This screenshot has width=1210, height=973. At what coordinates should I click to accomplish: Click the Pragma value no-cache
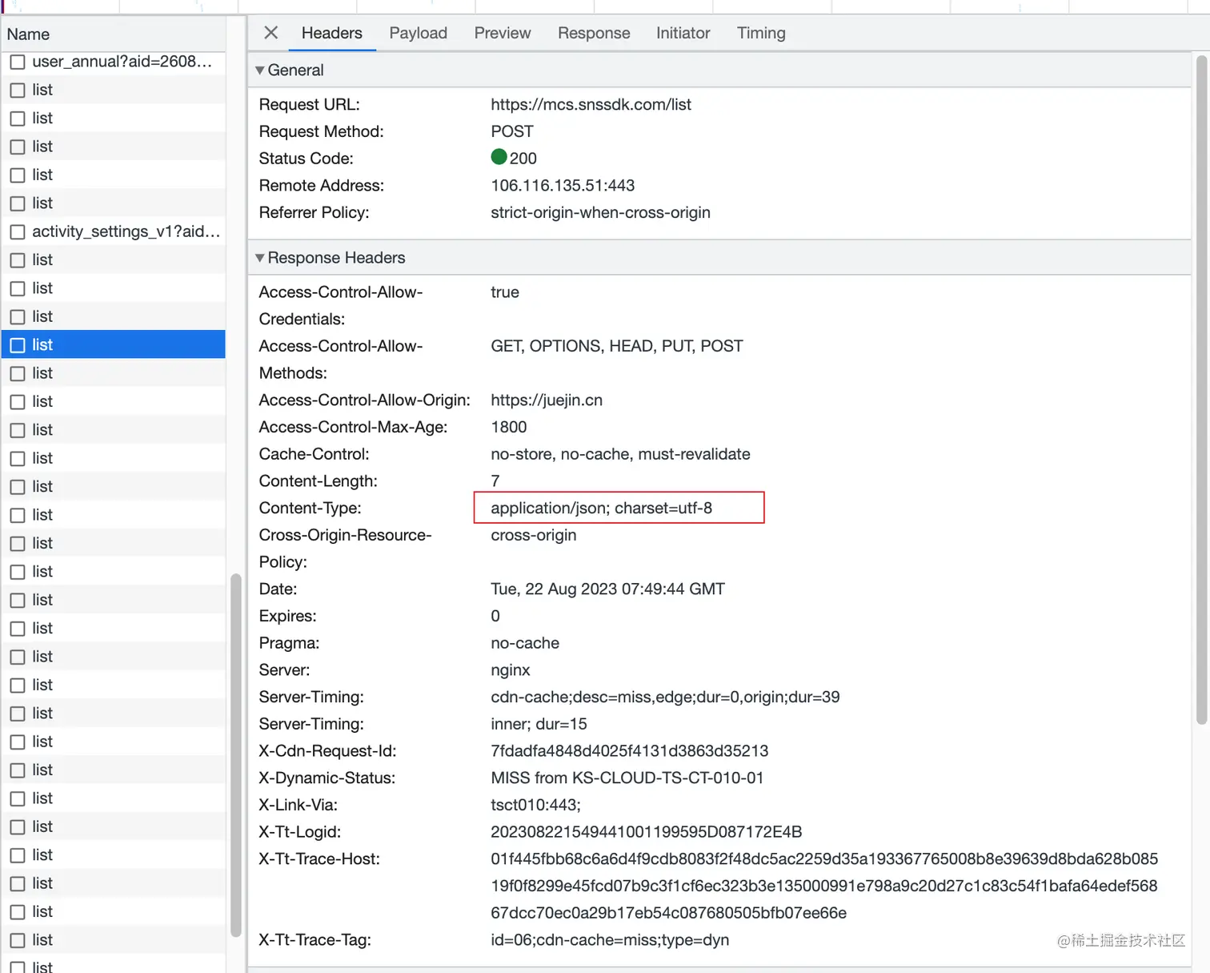tap(525, 643)
